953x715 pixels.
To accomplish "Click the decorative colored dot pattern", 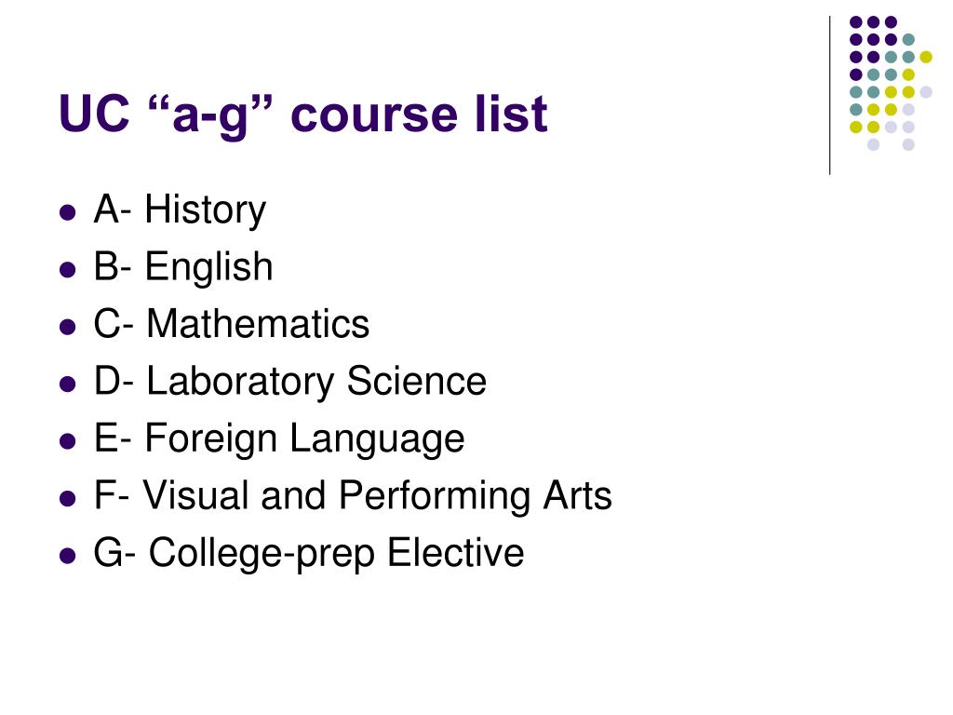I will (891, 83).
